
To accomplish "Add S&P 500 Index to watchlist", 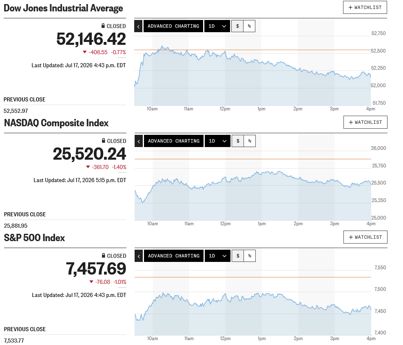I will (x=365, y=237).
